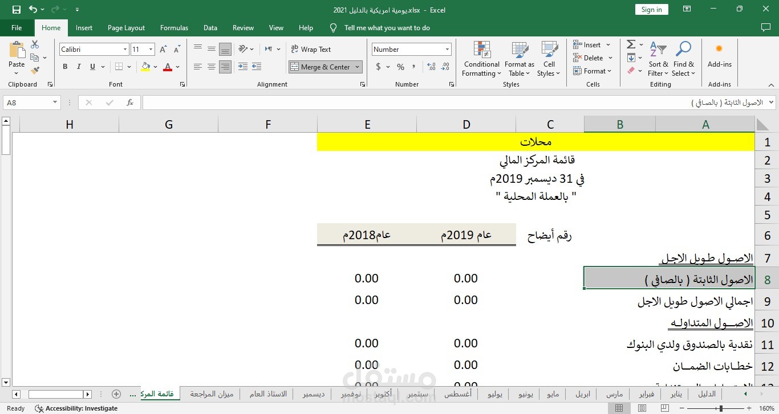Click the Save icon in quick access toolbar
The image size is (779, 414).
click(16, 10)
